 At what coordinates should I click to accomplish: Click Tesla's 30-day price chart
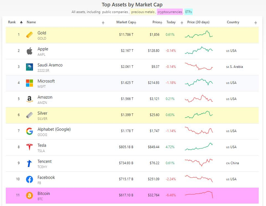tap(199, 147)
